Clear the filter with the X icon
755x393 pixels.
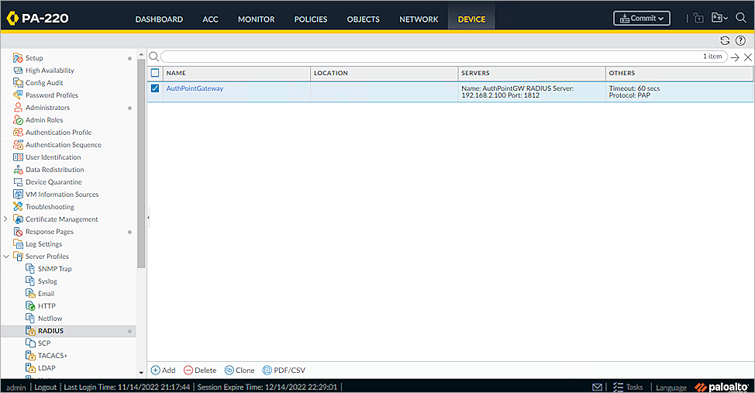(748, 57)
